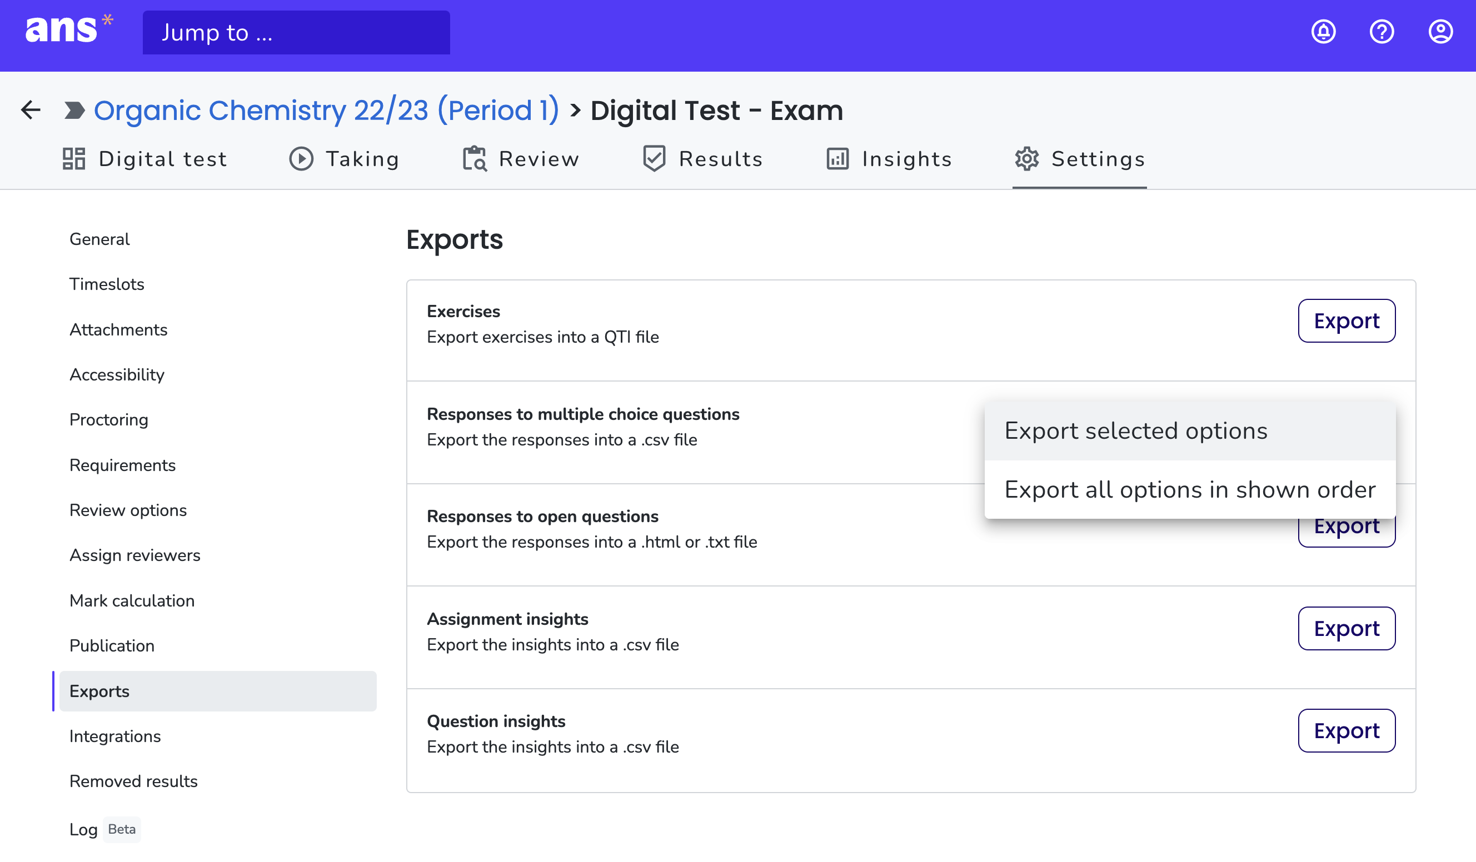The width and height of the screenshot is (1476, 862).
Task: Click the Review clipboard search icon
Action: pyautogui.click(x=475, y=159)
